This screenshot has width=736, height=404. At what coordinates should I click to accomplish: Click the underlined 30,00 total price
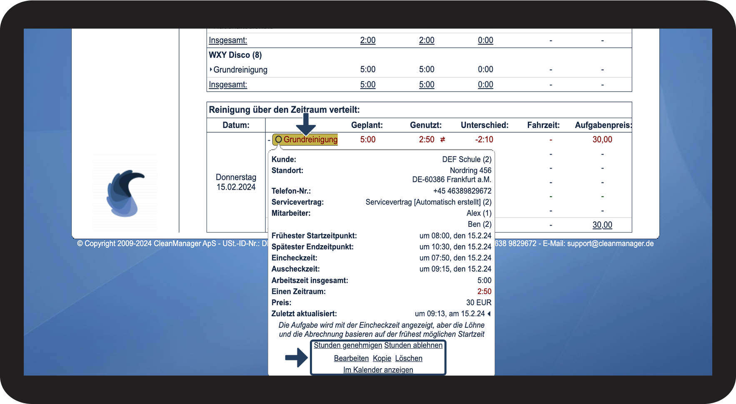pos(602,225)
